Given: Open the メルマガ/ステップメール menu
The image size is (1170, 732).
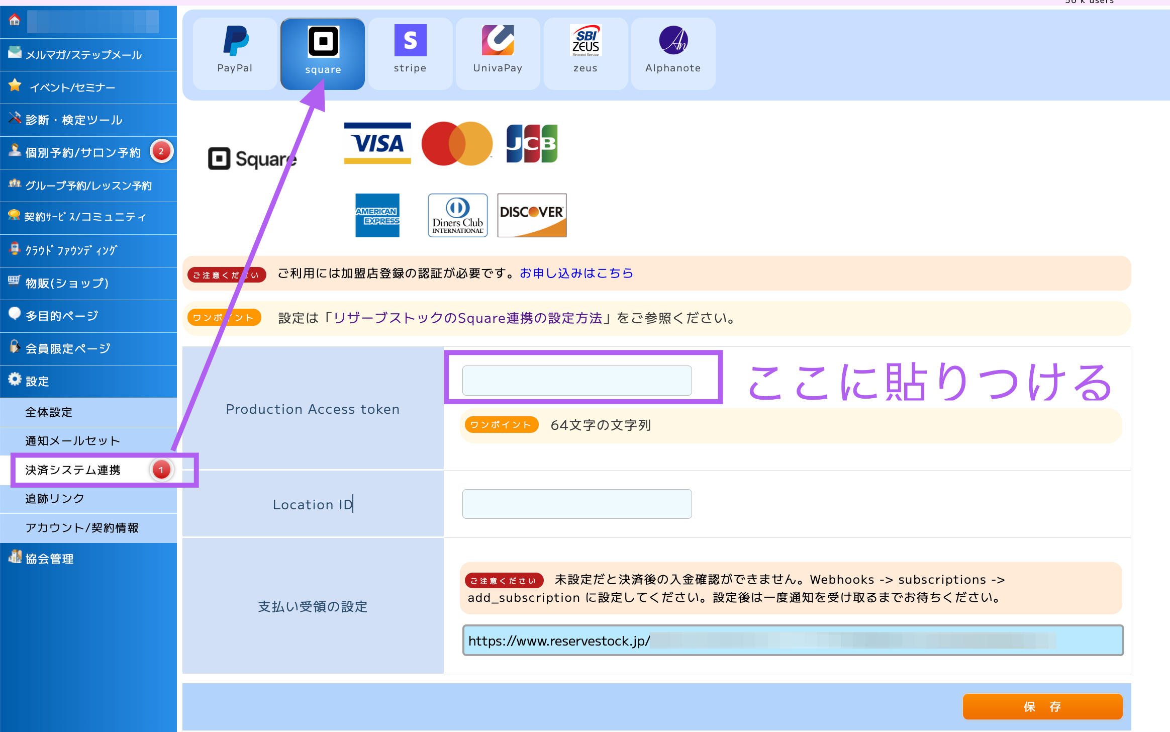Looking at the screenshot, I should tap(88, 55).
